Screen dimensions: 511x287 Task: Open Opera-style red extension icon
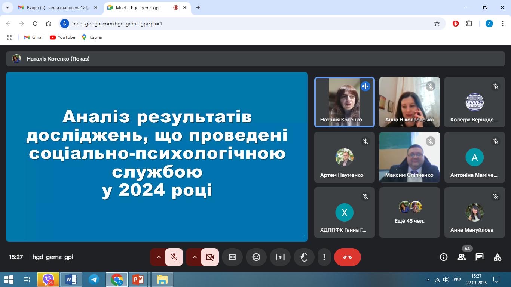456,24
